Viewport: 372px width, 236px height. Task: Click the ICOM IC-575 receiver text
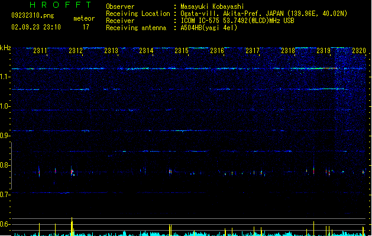click(238, 21)
